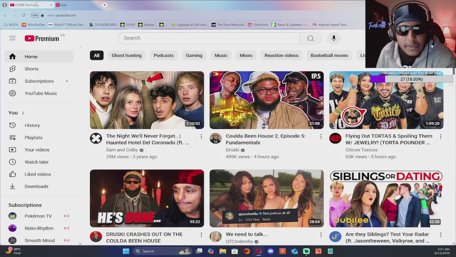Open Internet Speed Test bookmark
The image size is (456, 257).
point(330,25)
